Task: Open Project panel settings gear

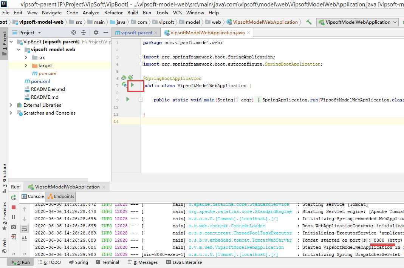Action: (x=96, y=32)
